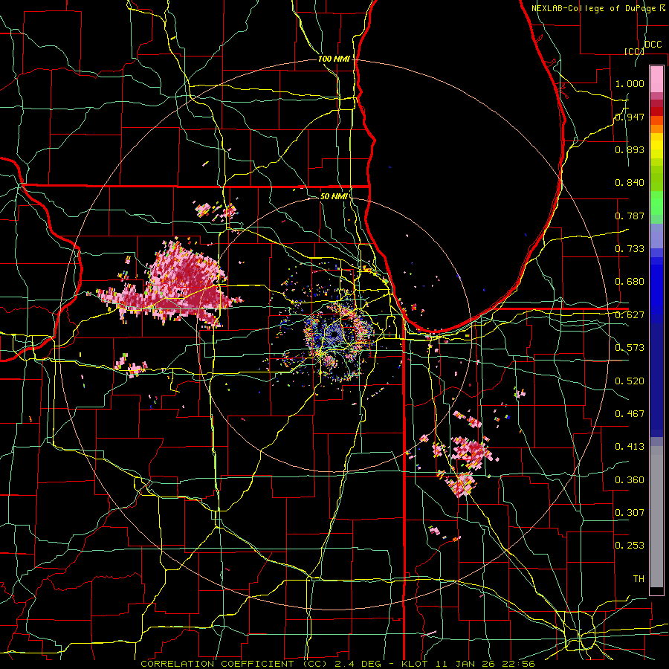
Task: Click the "CORRELATION COEFFICIENT (CC)" caption text
Action: pos(234,664)
